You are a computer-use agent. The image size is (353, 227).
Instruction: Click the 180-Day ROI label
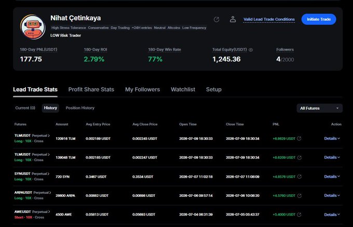point(96,49)
